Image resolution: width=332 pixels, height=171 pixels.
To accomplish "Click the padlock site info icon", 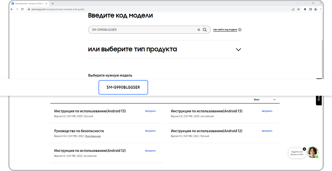I will pyautogui.click(x=29, y=9).
